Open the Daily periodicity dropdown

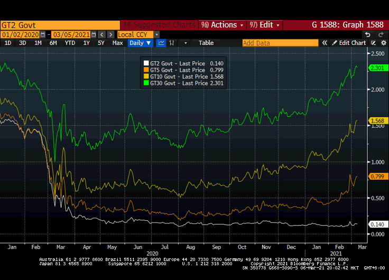(141, 43)
